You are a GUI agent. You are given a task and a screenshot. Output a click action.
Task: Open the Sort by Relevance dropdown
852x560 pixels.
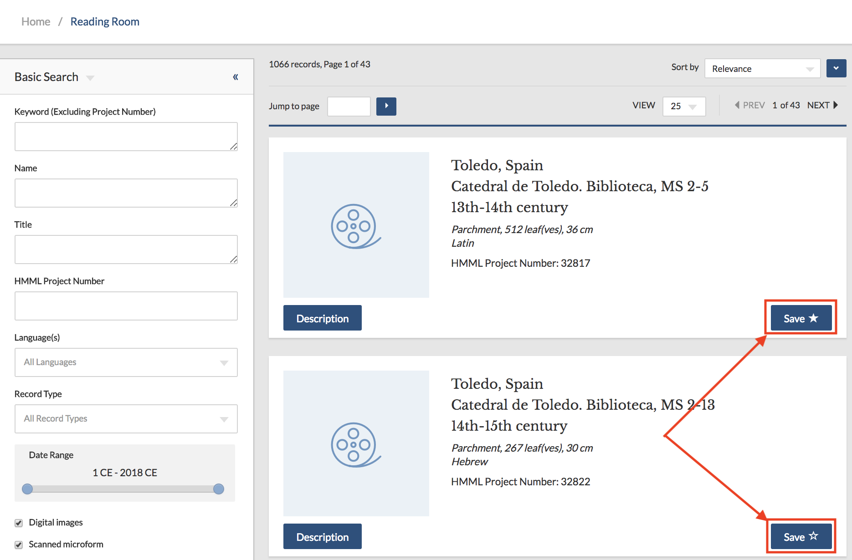click(x=762, y=69)
